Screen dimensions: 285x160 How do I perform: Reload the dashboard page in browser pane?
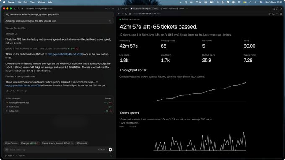126,14
